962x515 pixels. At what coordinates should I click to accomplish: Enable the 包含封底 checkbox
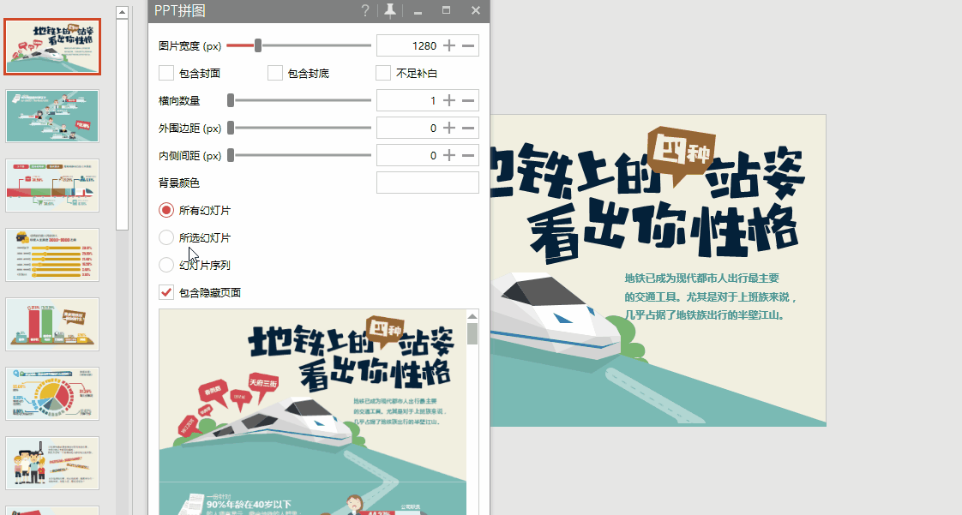pyautogui.click(x=275, y=73)
